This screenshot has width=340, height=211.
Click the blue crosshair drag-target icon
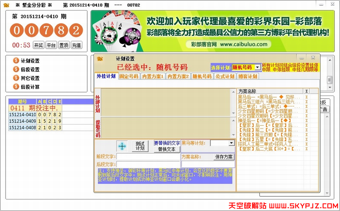coord(122,146)
